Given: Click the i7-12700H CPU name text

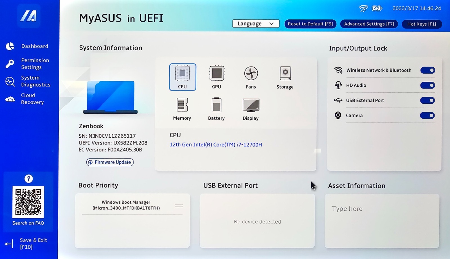Looking at the screenshot, I should point(216,145).
